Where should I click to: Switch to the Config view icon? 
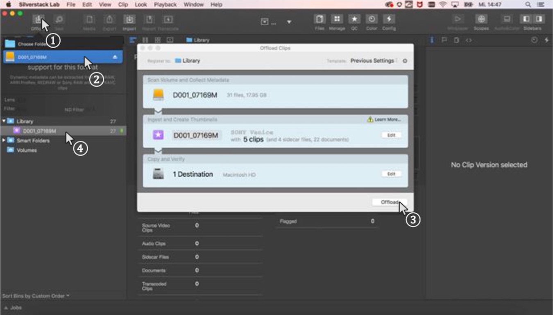point(389,19)
